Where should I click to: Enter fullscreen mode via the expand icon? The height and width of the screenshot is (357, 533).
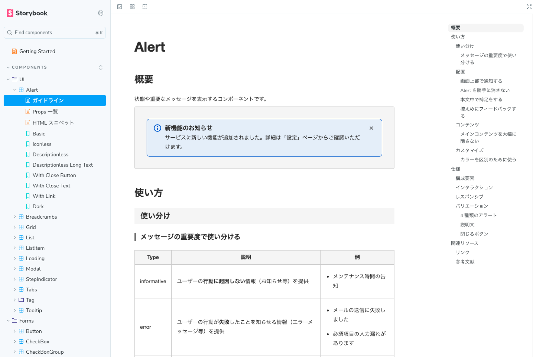pyautogui.click(x=529, y=7)
